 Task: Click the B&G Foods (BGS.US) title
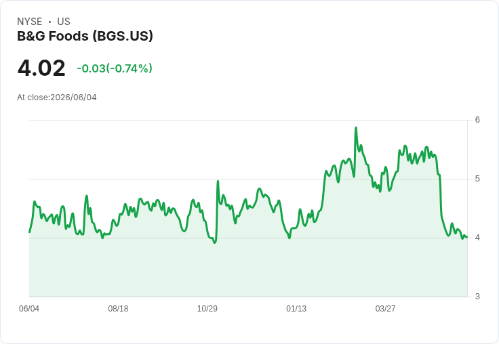coord(85,36)
